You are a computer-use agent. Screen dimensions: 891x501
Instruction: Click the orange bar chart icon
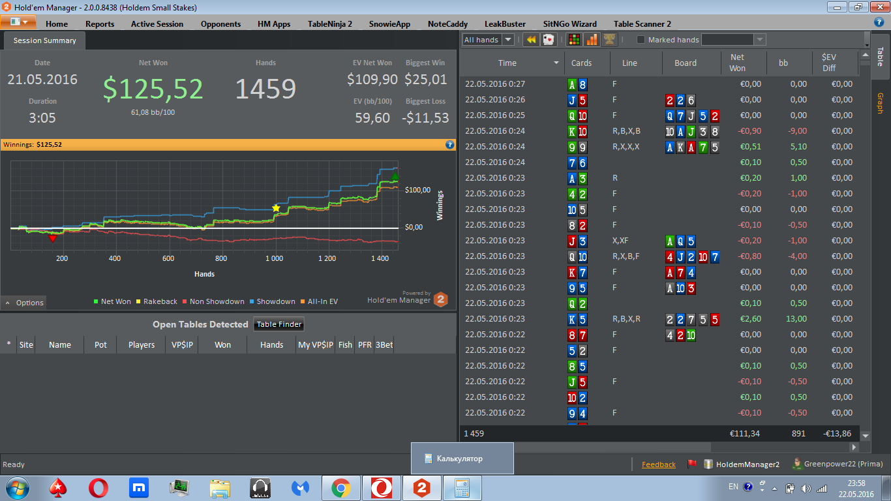[592, 40]
